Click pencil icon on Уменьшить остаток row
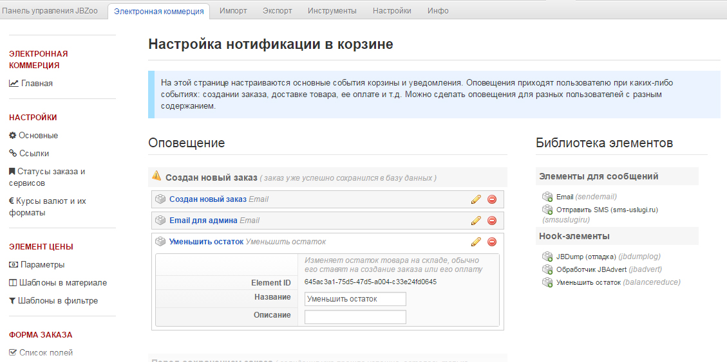 (x=476, y=242)
